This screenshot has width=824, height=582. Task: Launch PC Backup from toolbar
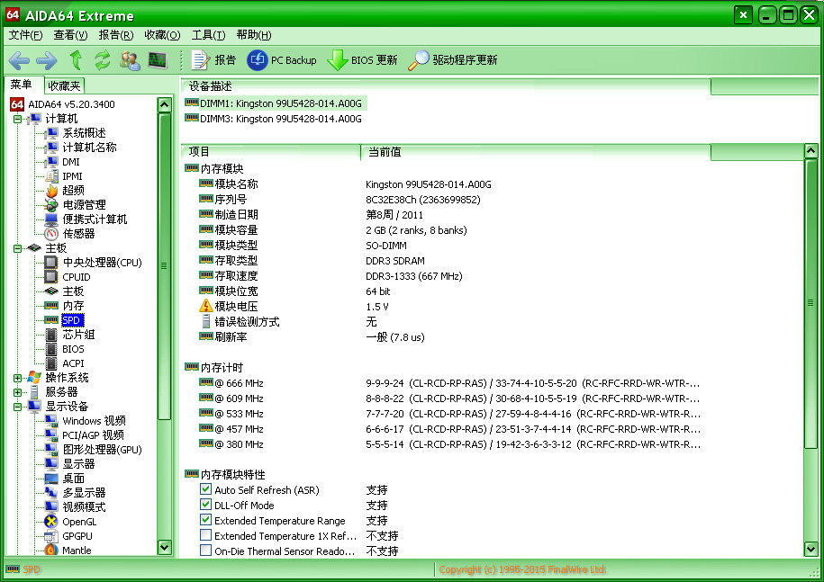pos(282,60)
